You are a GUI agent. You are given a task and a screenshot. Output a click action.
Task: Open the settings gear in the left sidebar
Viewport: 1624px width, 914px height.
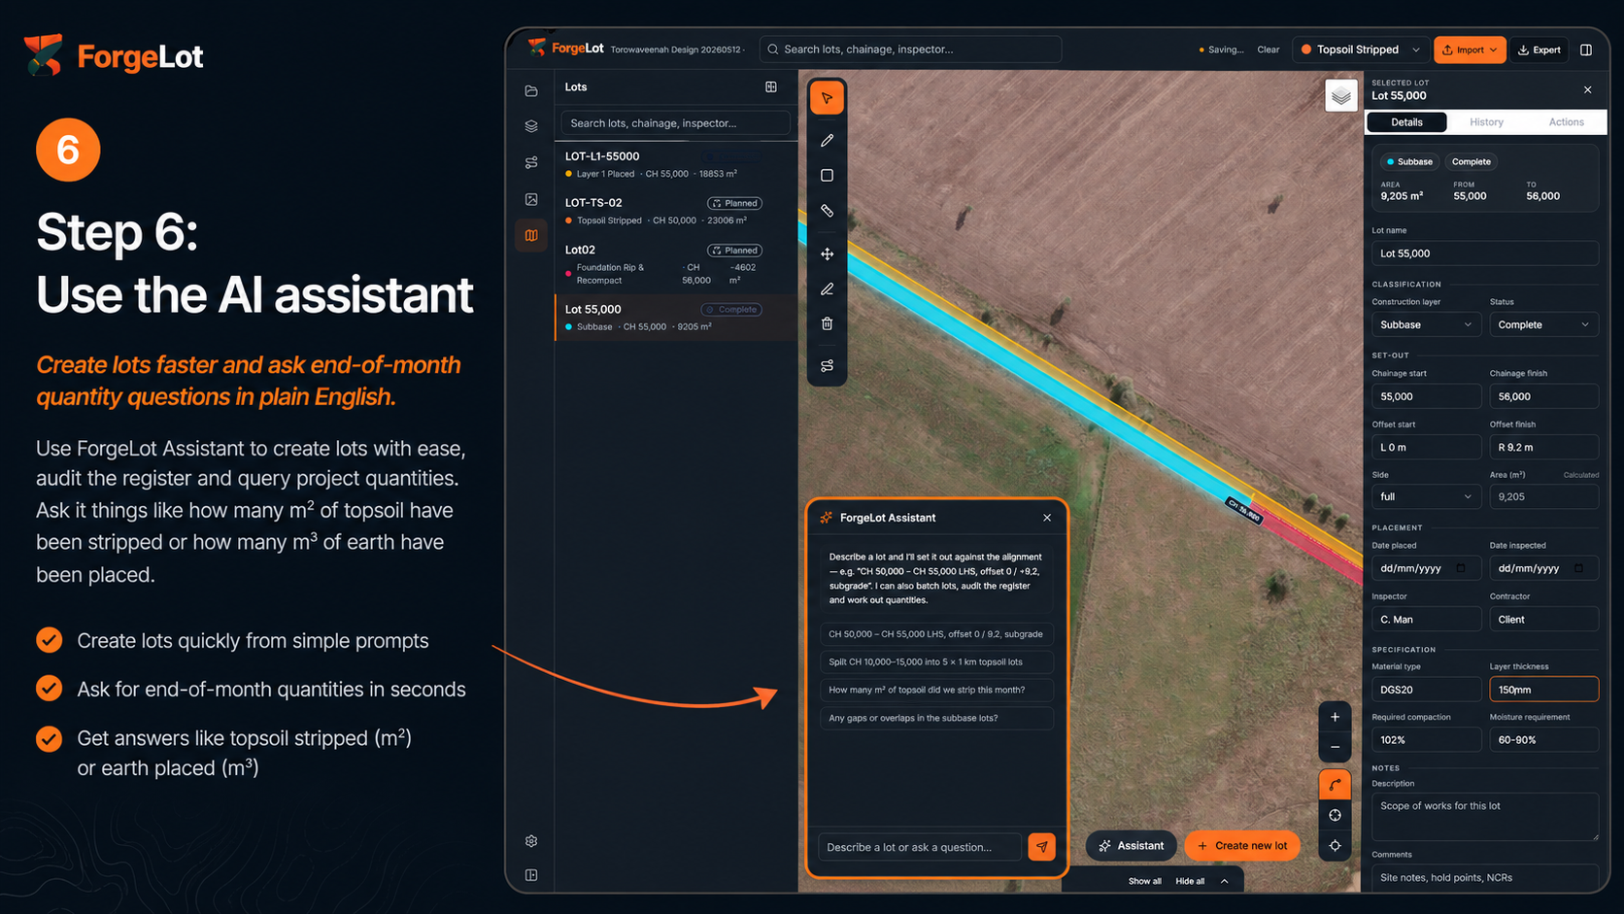pyautogui.click(x=531, y=841)
